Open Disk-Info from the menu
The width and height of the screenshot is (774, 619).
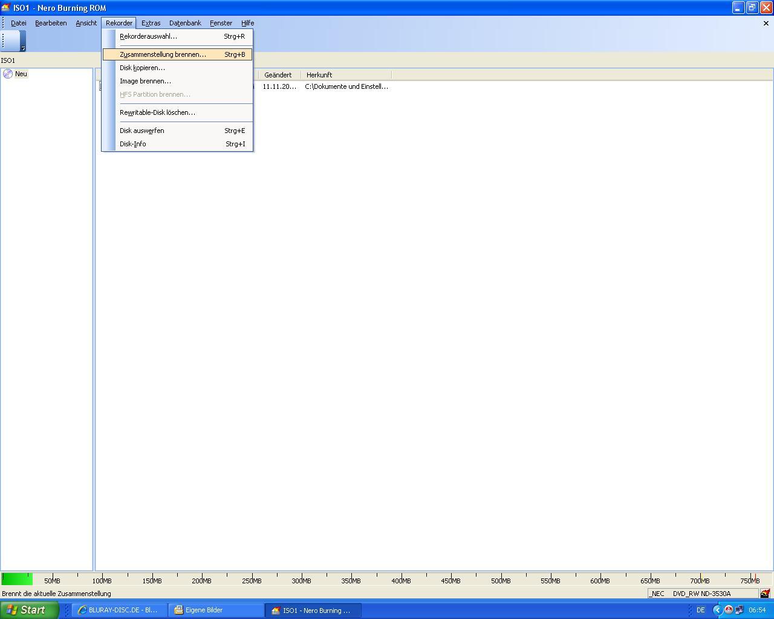pos(177,144)
